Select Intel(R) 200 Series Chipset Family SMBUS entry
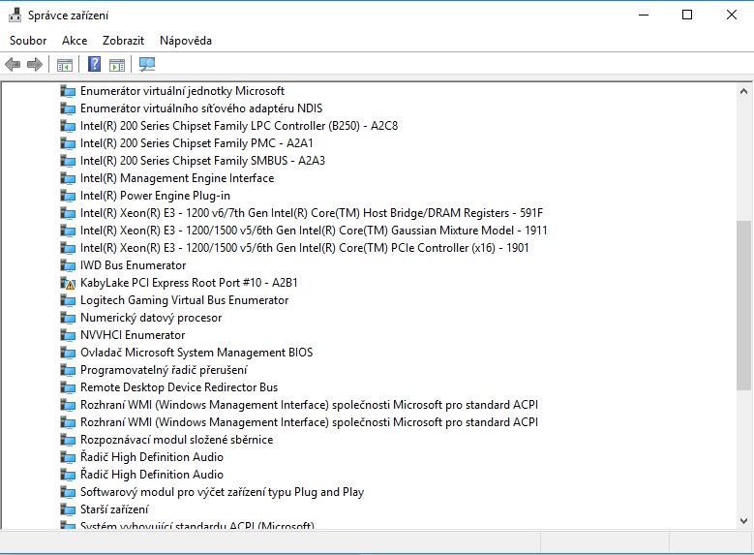The width and height of the screenshot is (754, 555). (202, 161)
